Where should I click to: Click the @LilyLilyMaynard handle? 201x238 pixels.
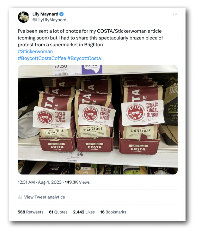(x=49, y=20)
